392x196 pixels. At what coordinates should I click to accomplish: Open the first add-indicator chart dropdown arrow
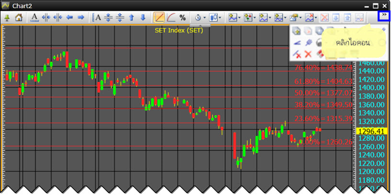[x=240, y=18]
